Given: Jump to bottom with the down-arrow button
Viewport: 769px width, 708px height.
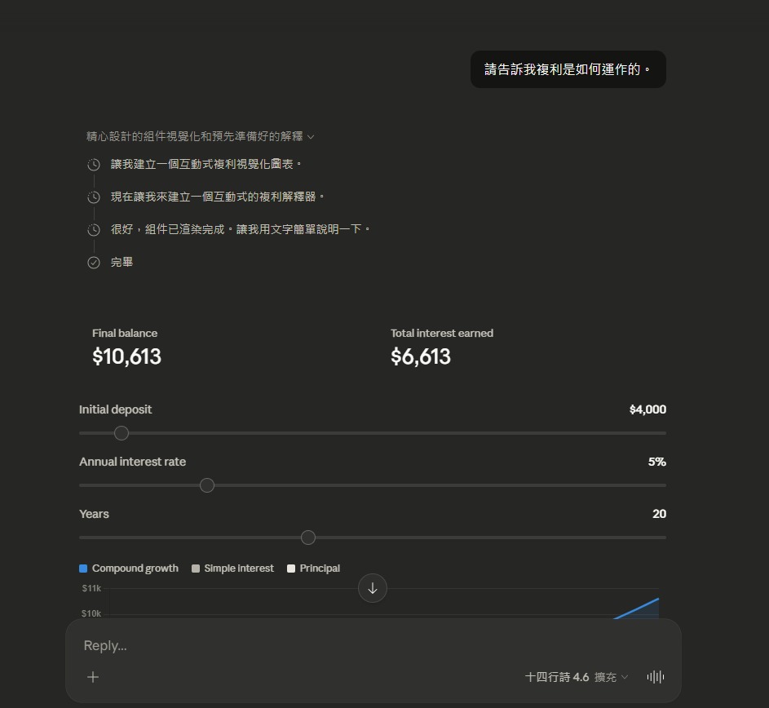Looking at the screenshot, I should click(x=372, y=588).
